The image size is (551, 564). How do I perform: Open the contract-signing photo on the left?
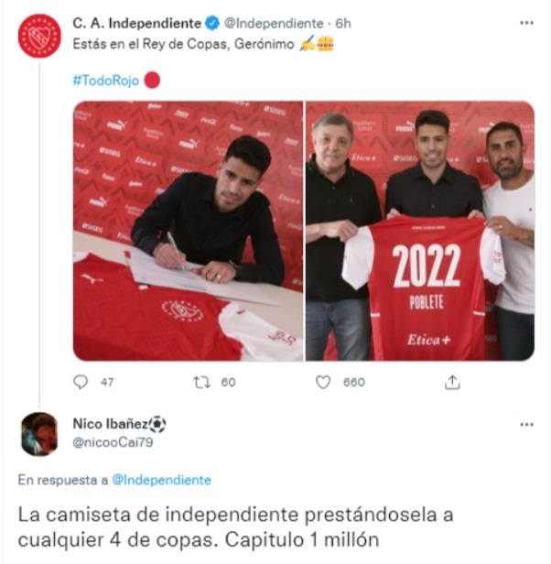pyautogui.click(x=189, y=231)
